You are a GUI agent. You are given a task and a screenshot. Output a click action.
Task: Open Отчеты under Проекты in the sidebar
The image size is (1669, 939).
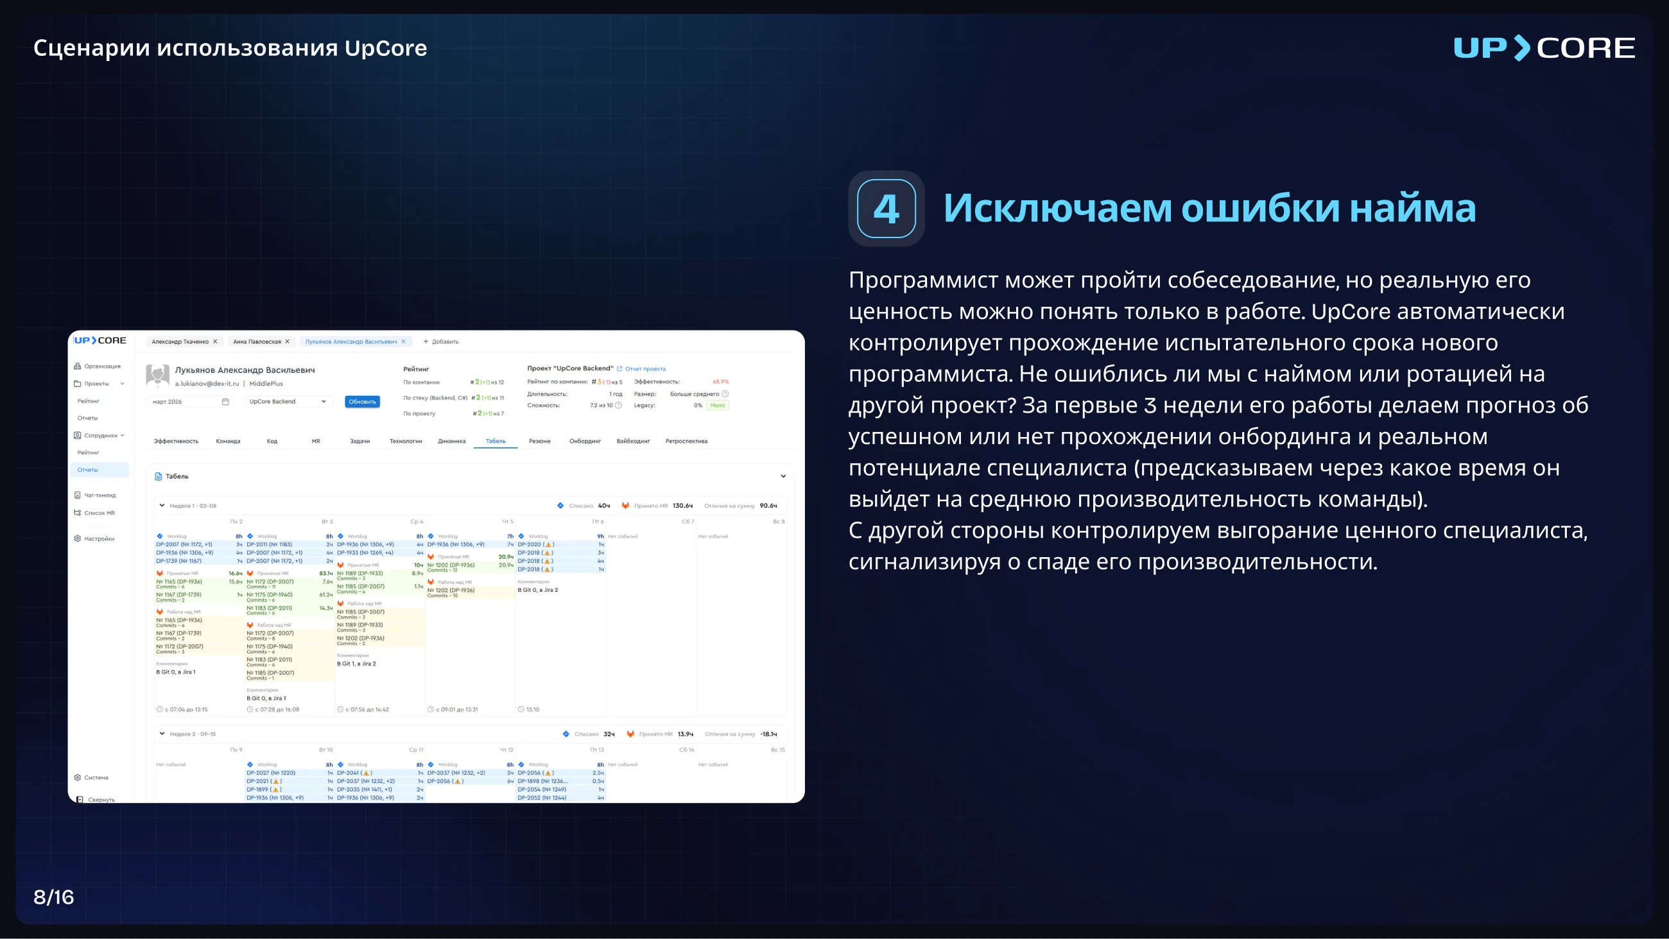(x=88, y=418)
